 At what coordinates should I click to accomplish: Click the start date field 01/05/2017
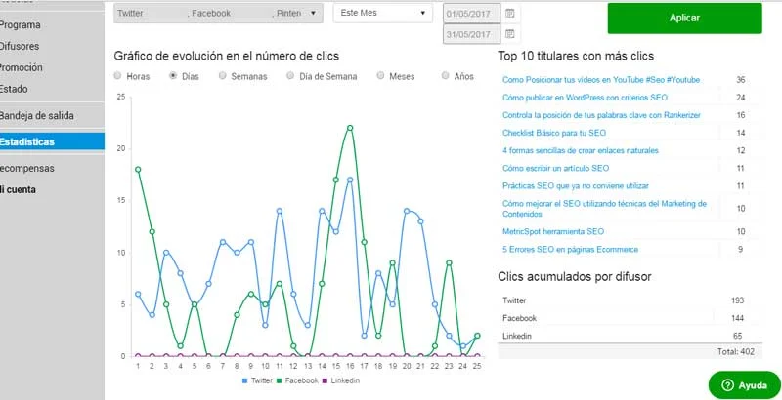(471, 14)
